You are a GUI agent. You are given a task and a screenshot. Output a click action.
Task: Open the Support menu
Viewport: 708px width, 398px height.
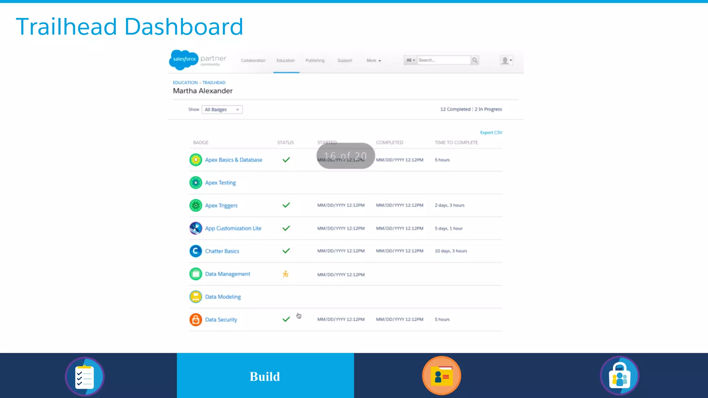point(345,60)
